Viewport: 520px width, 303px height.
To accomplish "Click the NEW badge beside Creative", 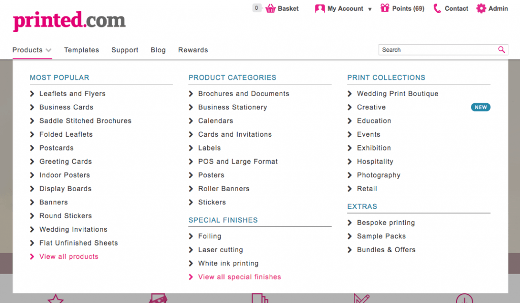I will coord(480,107).
